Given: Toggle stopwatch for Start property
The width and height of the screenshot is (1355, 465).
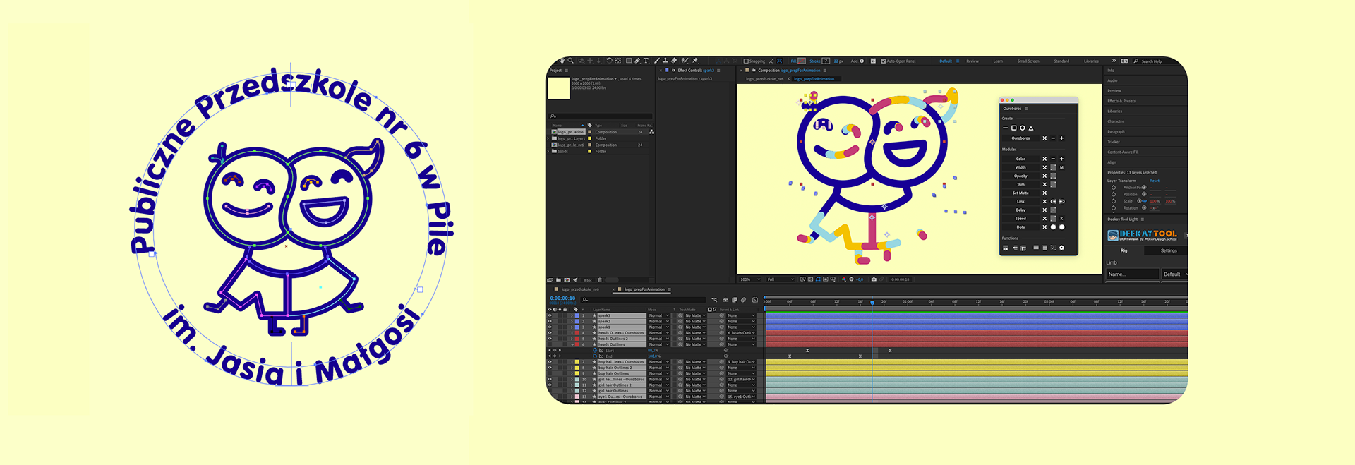Looking at the screenshot, I should 595,351.
